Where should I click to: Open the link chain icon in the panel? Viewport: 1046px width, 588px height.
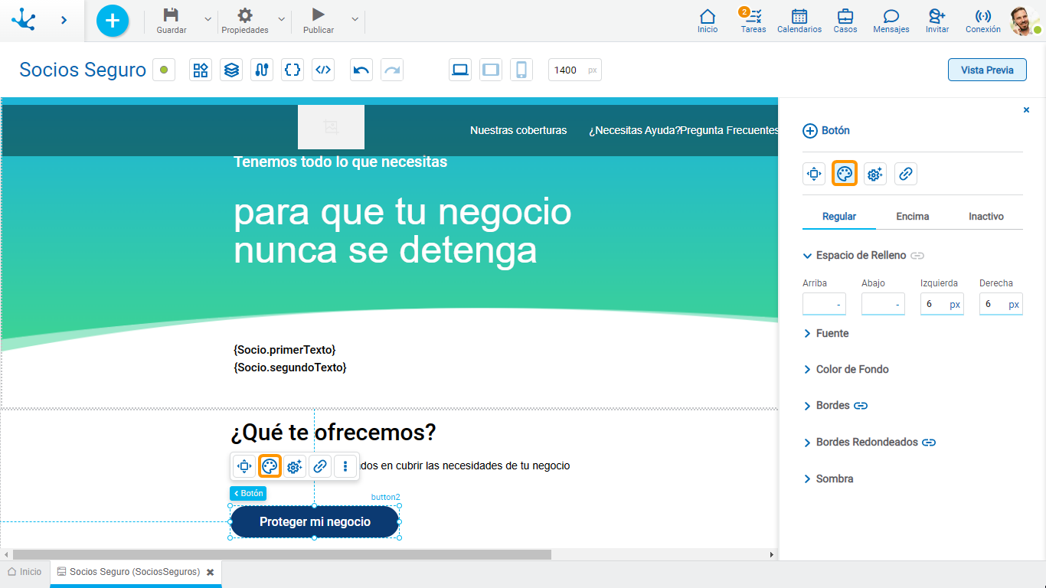[x=906, y=174]
